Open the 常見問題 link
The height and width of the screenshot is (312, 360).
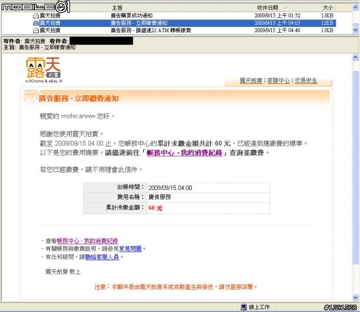pos(130,248)
